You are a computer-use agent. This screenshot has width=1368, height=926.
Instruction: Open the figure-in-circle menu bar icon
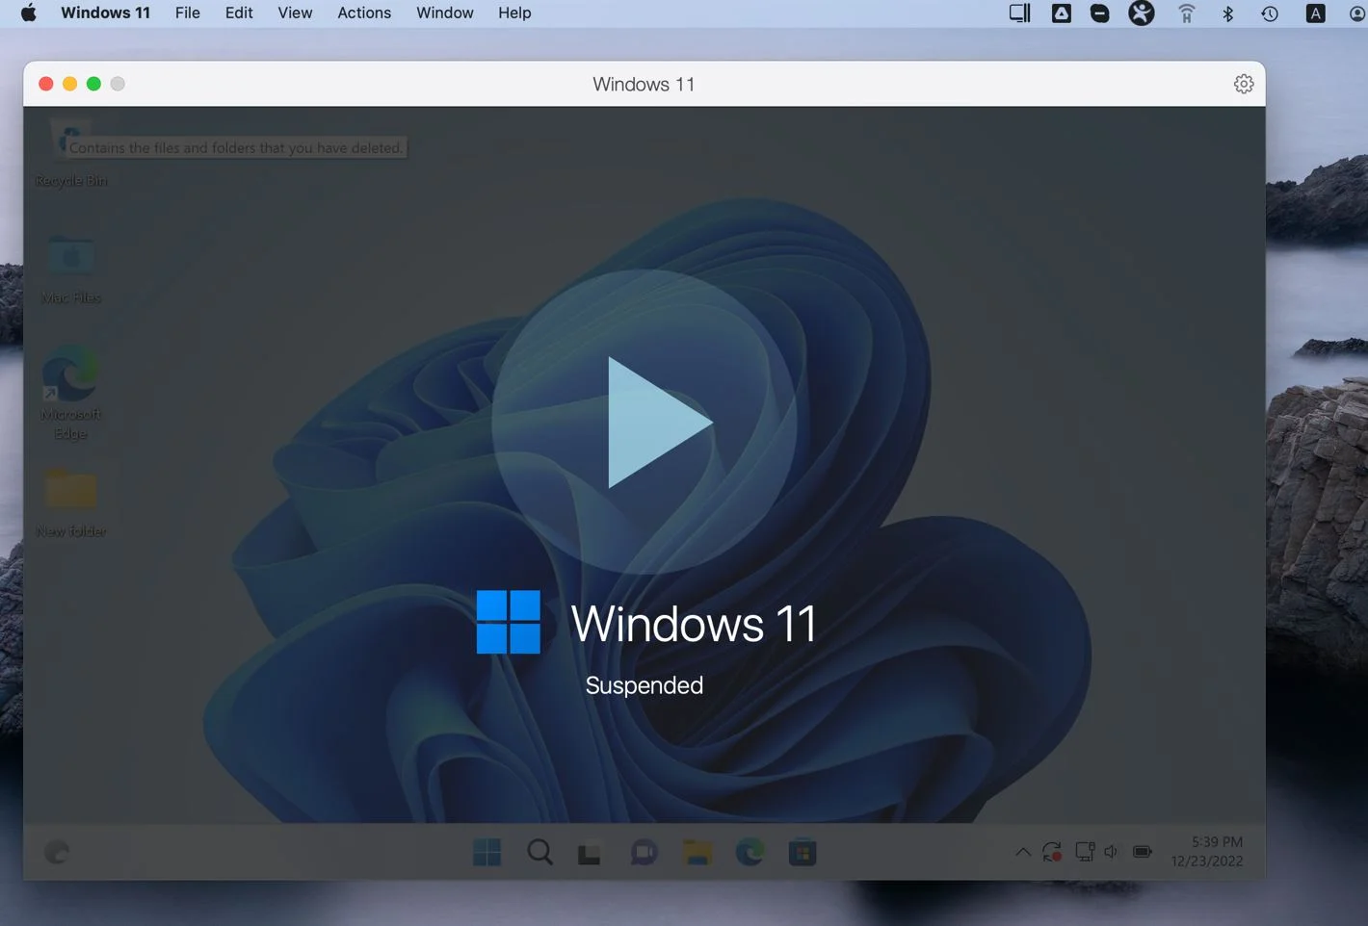[x=1142, y=13]
